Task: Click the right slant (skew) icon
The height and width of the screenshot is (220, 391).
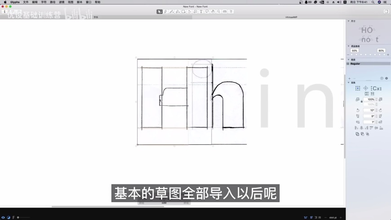Action: click(381, 116)
